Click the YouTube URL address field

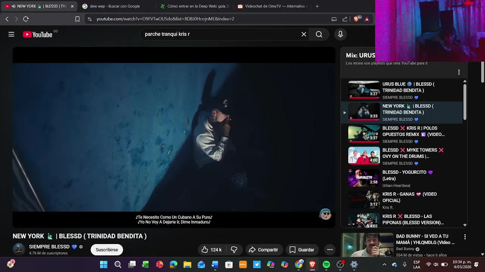[165, 19]
